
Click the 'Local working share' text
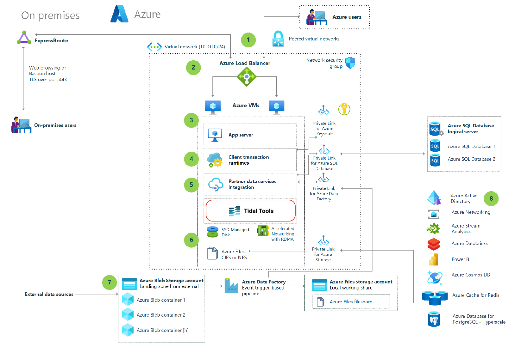351,288
